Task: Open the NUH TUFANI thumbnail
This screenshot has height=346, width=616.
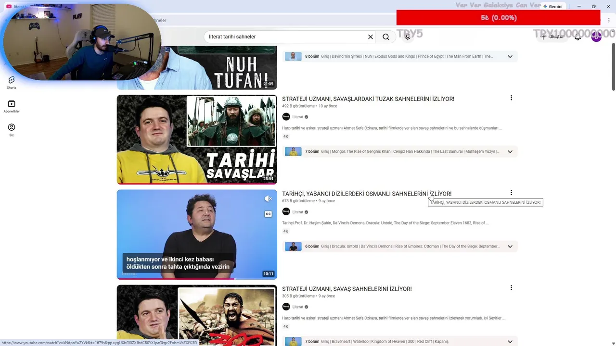Action: pyautogui.click(x=197, y=67)
